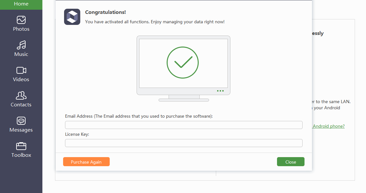Open the Contacts people icon
The height and width of the screenshot is (193, 366).
coord(21,95)
